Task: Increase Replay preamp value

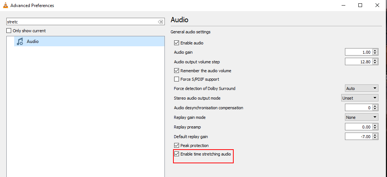Action: click(x=375, y=126)
